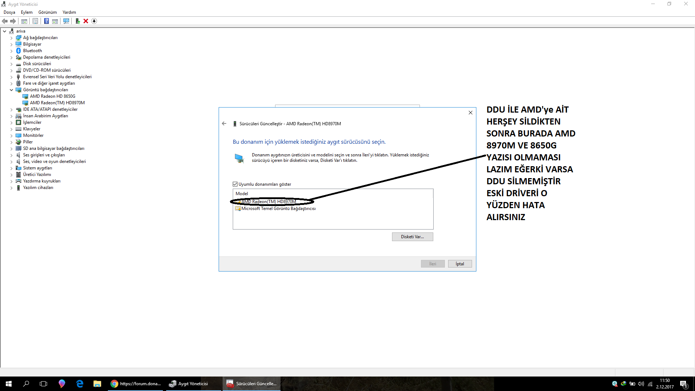Expand 'Ağ bağdaştırıcıları' tree node
The height and width of the screenshot is (391, 695).
pyautogui.click(x=11, y=38)
